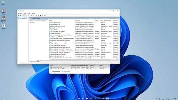Select Exibir Serviço de Política row
This screenshot has height=100, width=178.
(x=83, y=37)
